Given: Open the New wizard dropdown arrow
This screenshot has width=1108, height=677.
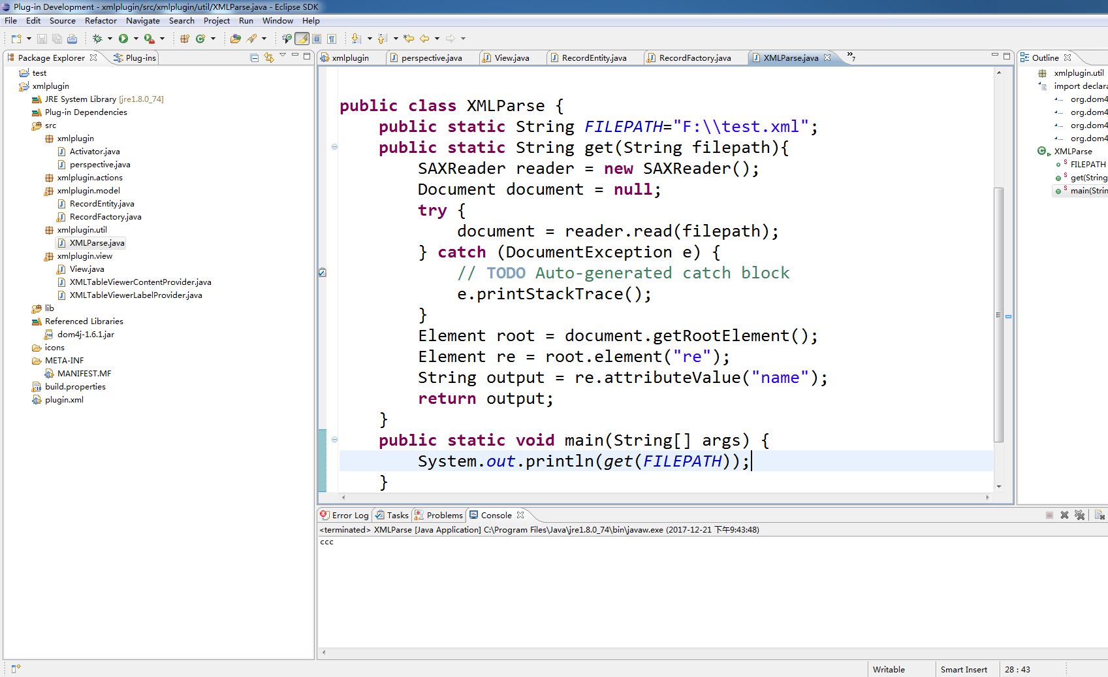Looking at the screenshot, I should coord(29,39).
